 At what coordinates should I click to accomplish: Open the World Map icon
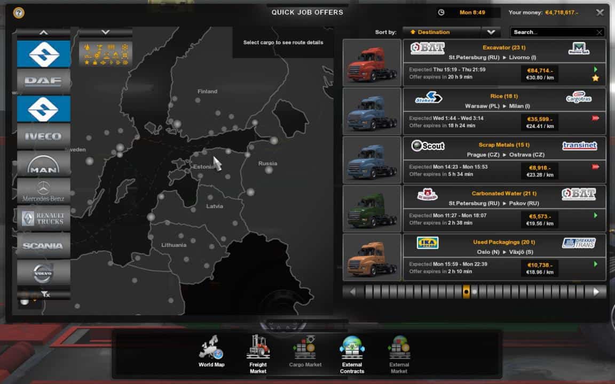(211, 353)
